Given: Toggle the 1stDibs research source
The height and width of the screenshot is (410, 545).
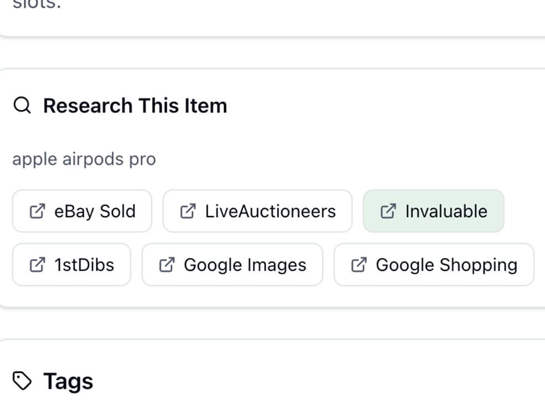Looking at the screenshot, I should tap(71, 265).
